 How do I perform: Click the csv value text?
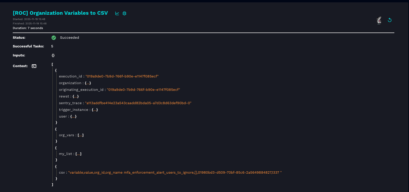pyautogui.click(x=175, y=173)
